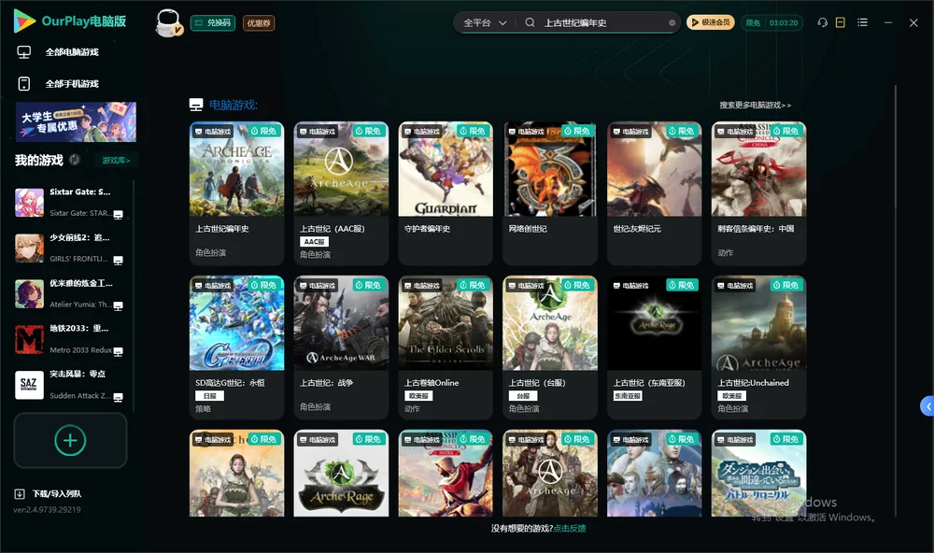Open the 上古世纪 (AAC服) game card
This screenshot has width=934, height=553.
pyautogui.click(x=341, y=193)
